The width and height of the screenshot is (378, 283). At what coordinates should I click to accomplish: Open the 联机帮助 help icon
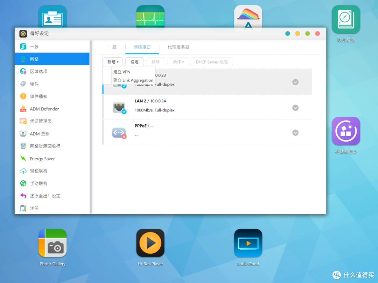pos(346,19)
